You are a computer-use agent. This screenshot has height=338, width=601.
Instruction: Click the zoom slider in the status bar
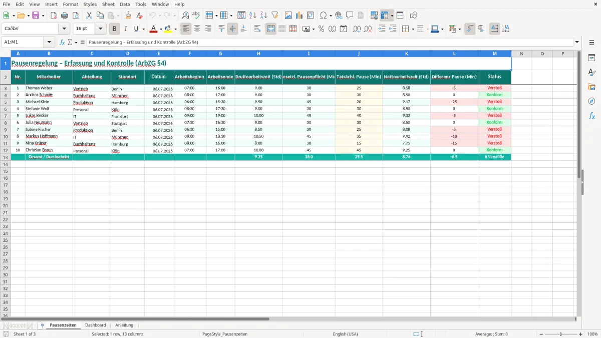point(561,334)
